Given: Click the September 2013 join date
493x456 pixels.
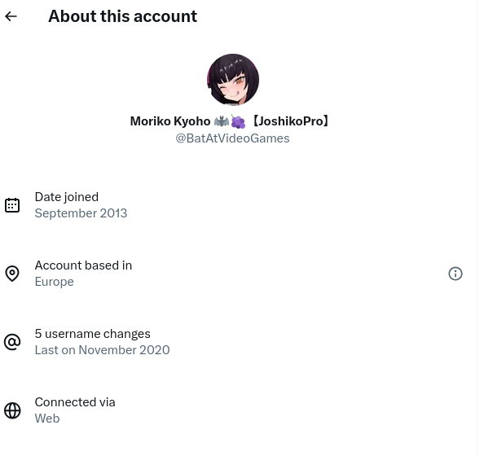Looking at the screenshot, I should pos(81,213).
